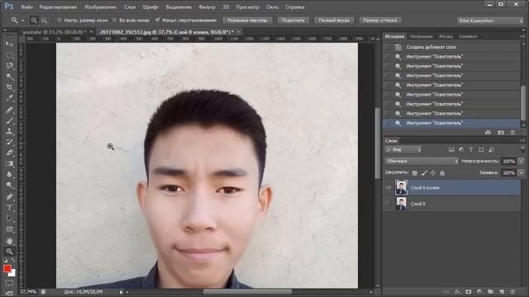
Task: Select the Brush tool
Action: pos(9,120)
